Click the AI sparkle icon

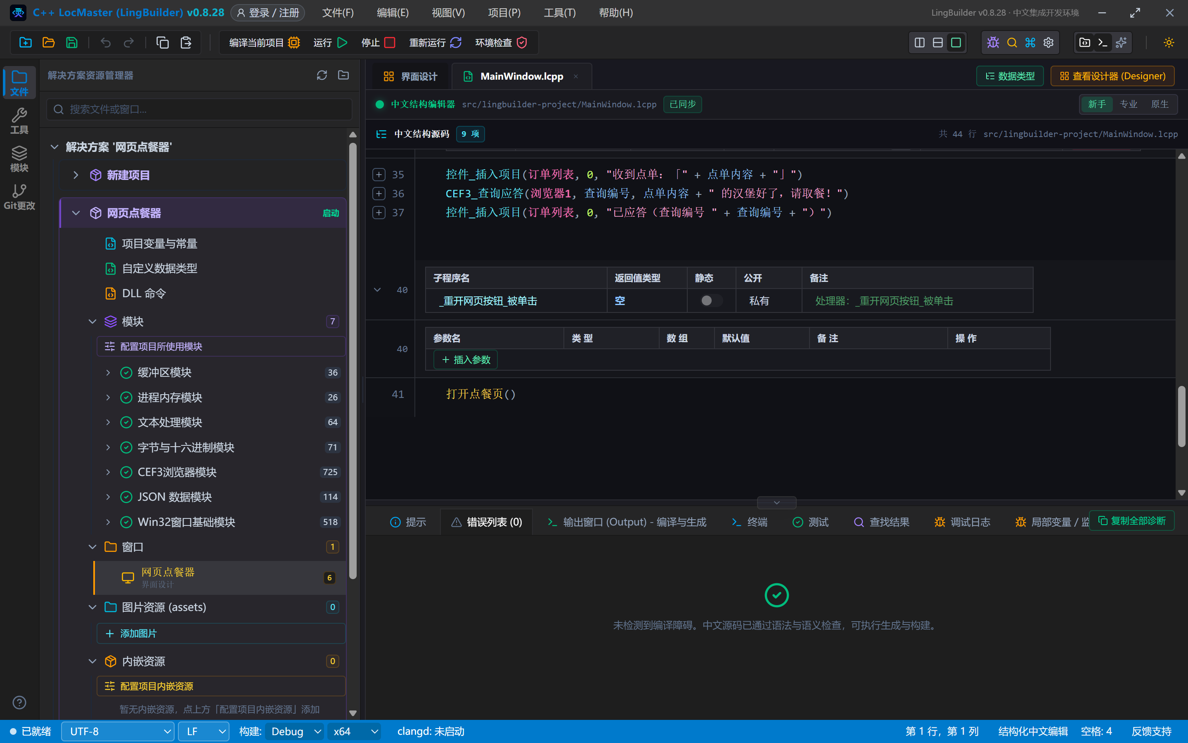point(1121,43)
